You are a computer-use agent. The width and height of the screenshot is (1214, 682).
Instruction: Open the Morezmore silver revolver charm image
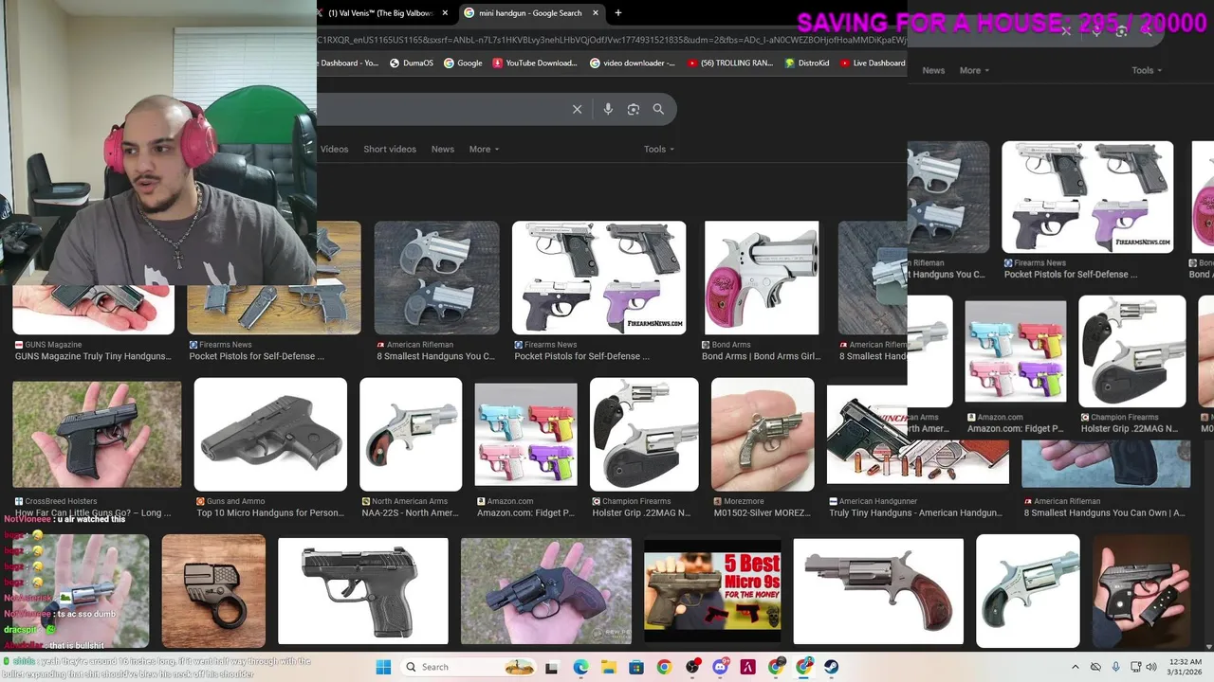[763, 435]
